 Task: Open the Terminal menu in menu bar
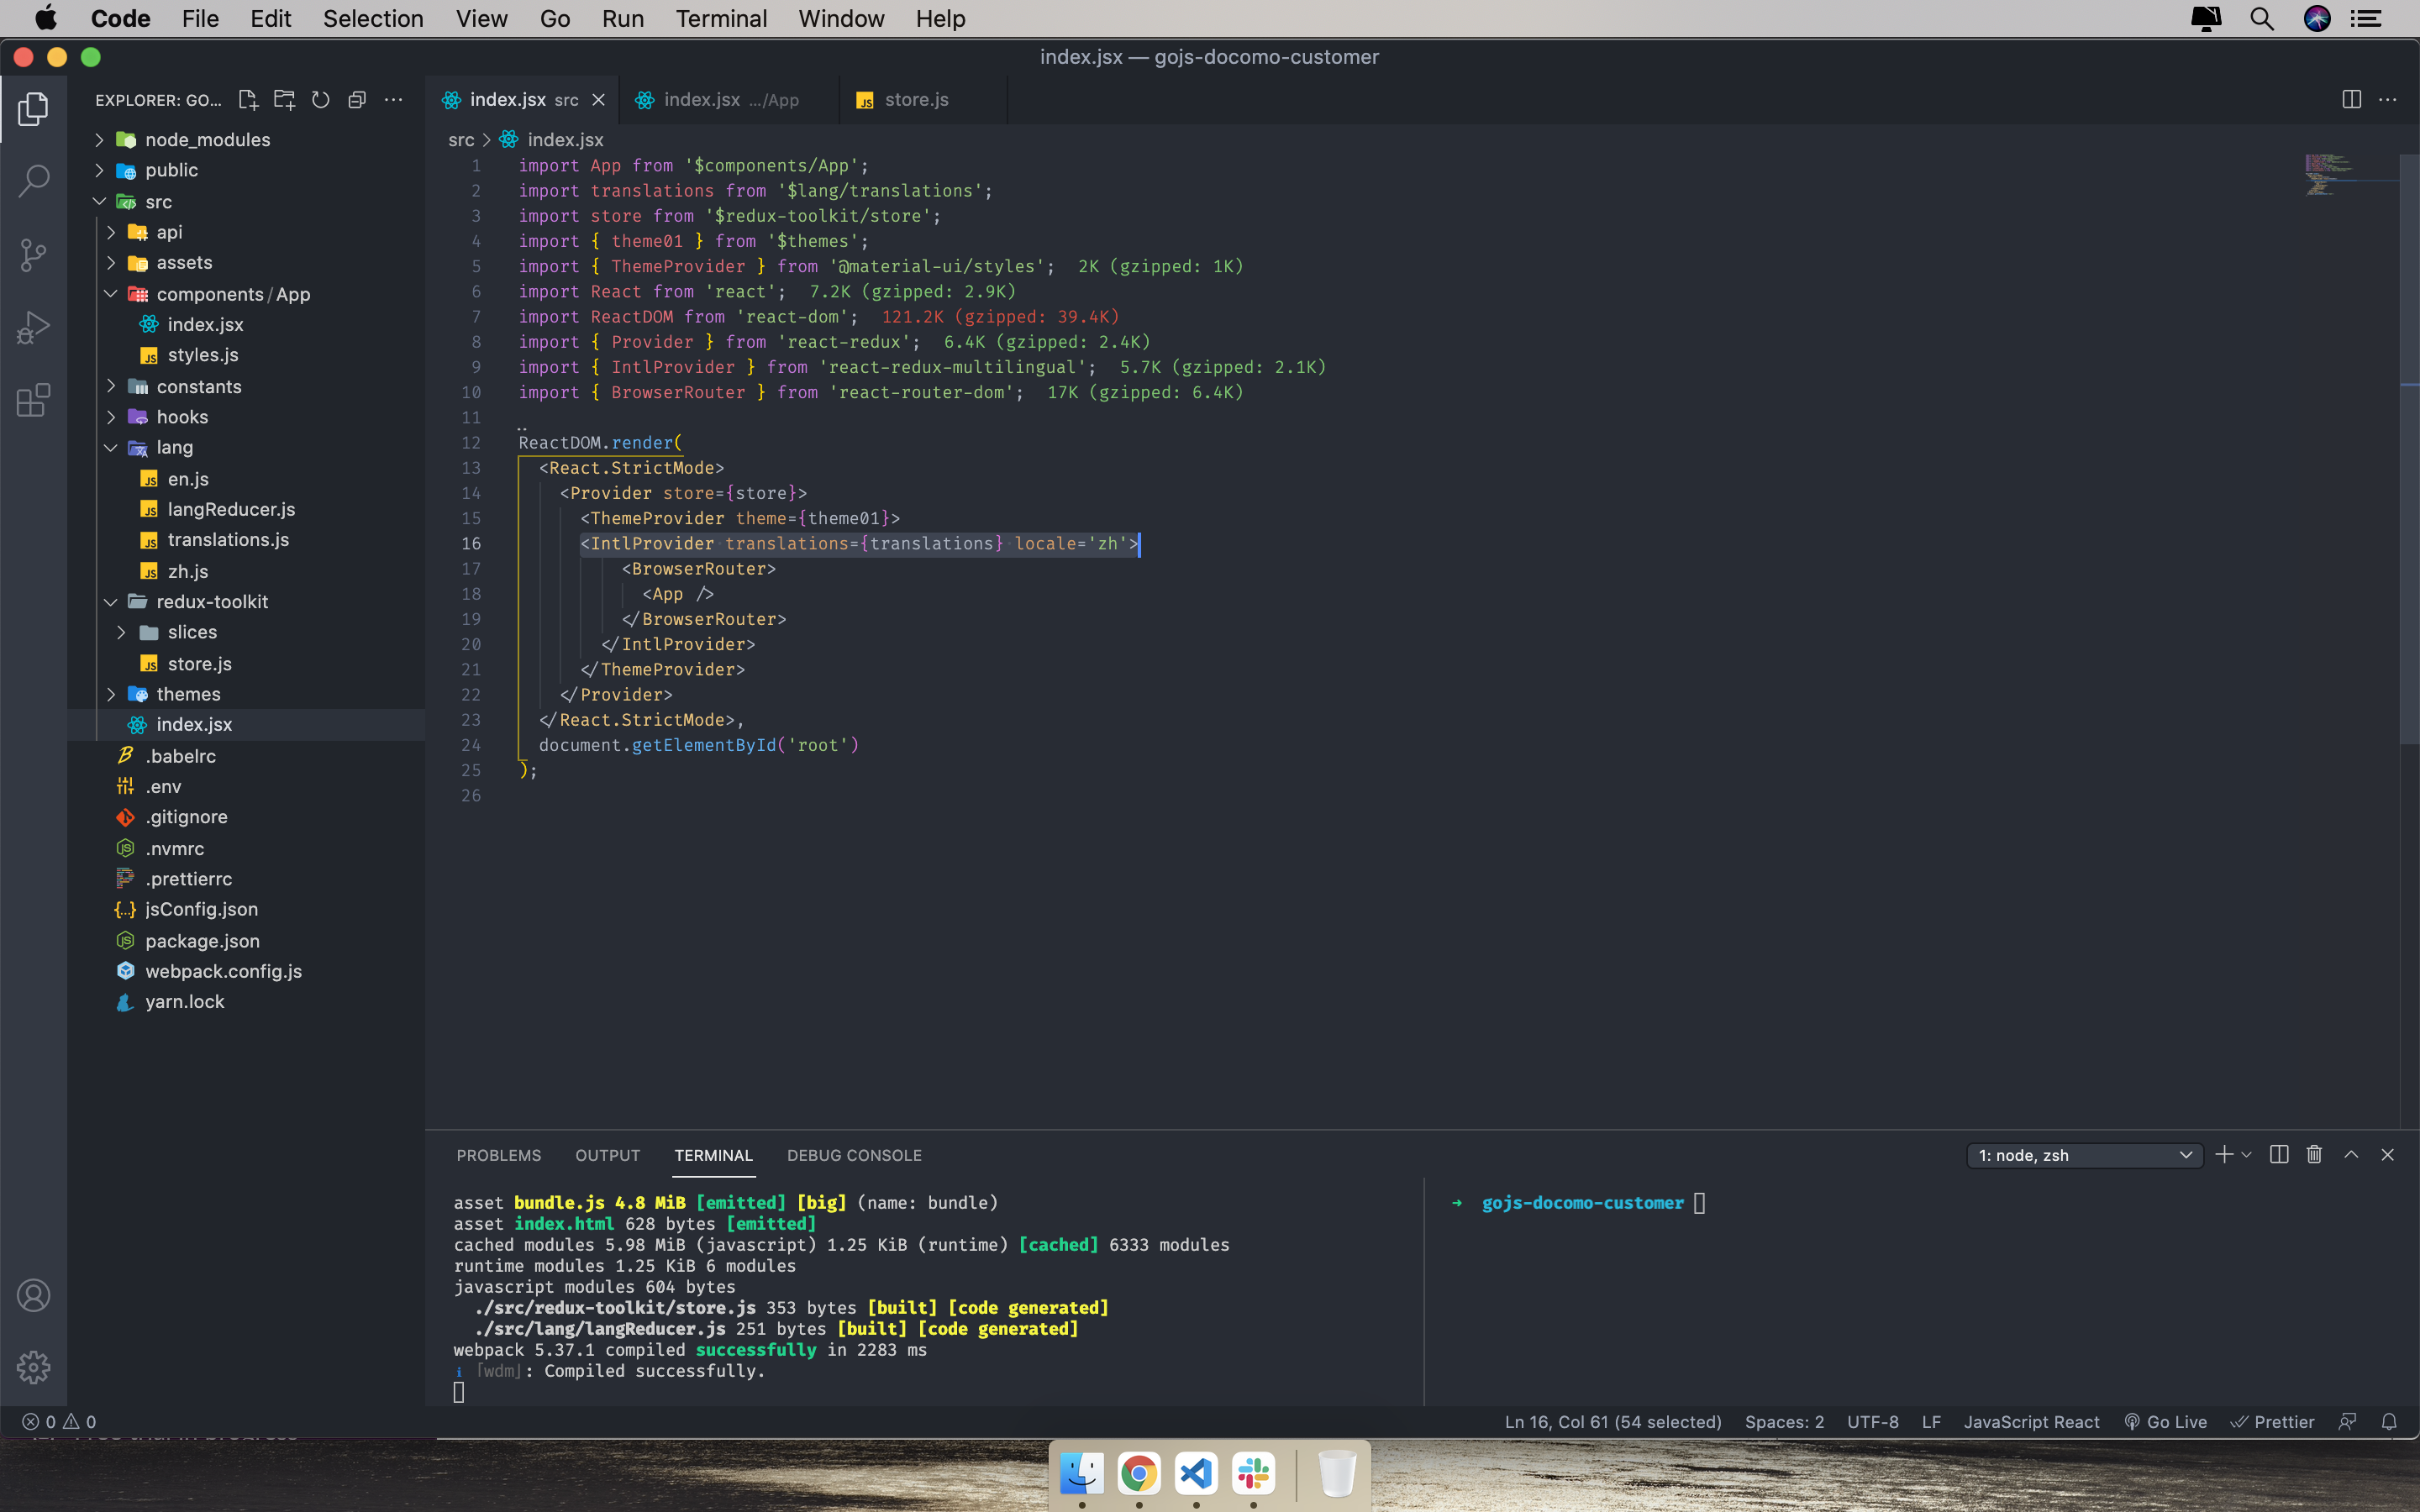coord(720,19)
